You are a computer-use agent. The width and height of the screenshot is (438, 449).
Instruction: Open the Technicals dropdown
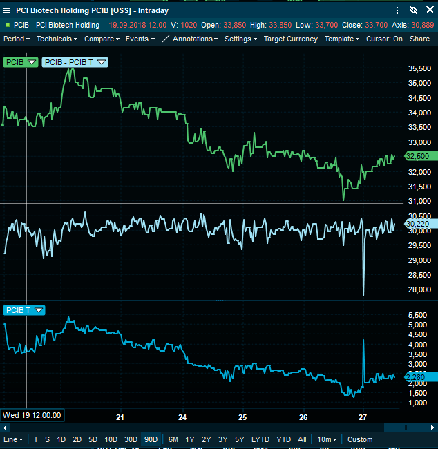tap(57, 39)
